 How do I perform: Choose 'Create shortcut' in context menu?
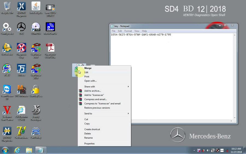tap(104, 129)
